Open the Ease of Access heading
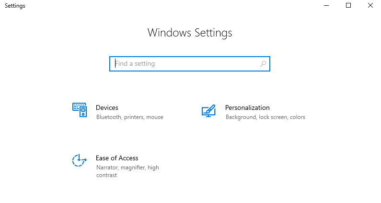Viewport: 381px width, 203px height. click(x=117, y=158)
